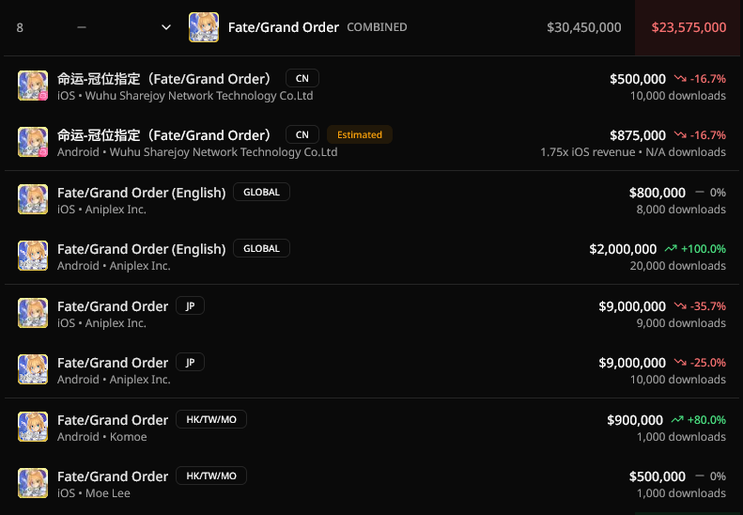Screen dimensions: 743x515
Task: Click the 'iOS • Moe Lee' subtitle
Action: [94, 493]
